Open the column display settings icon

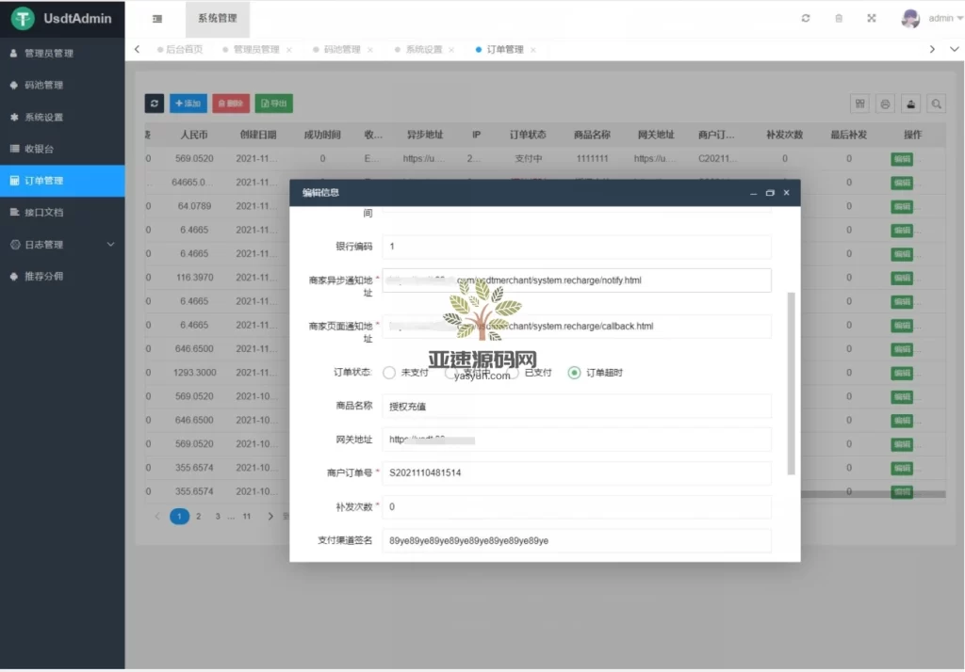tap(859, 104)
